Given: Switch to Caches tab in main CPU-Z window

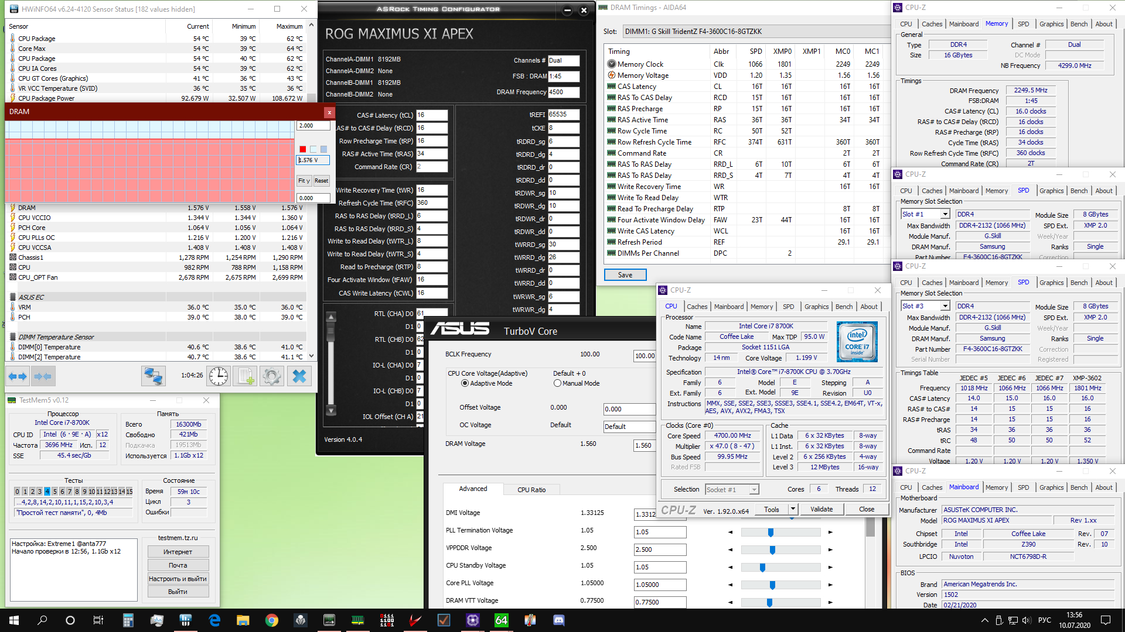Looking at the screenshot, I should 697,307.
